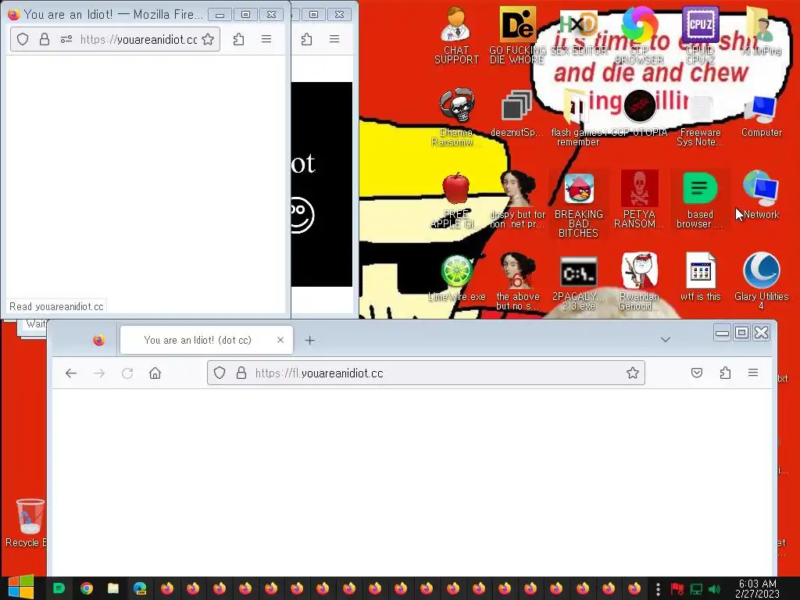Bookmark page in the top-left Firefox popup
The image size is (800, 600).
pyautogui.click(x=208, y=39)
